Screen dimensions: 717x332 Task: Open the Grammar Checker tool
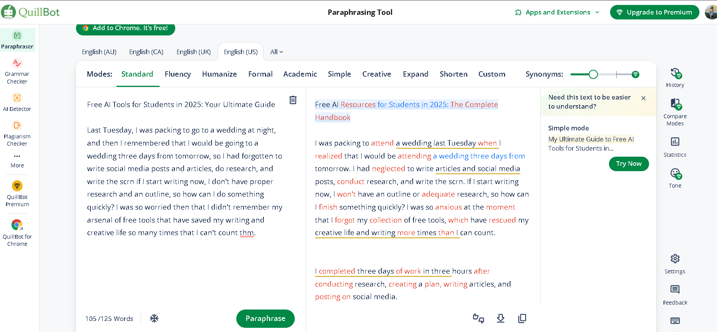click(17, 71)
